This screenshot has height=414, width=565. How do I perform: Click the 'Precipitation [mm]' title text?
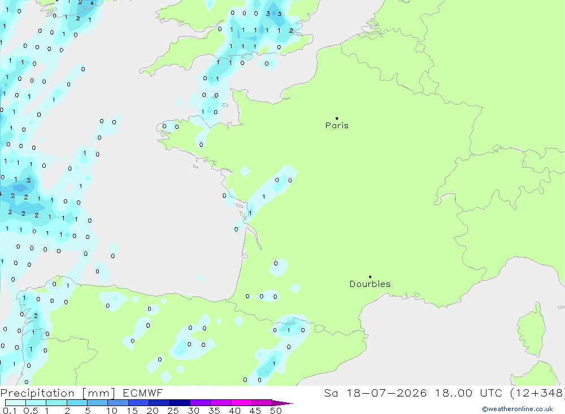pos(58,393)
